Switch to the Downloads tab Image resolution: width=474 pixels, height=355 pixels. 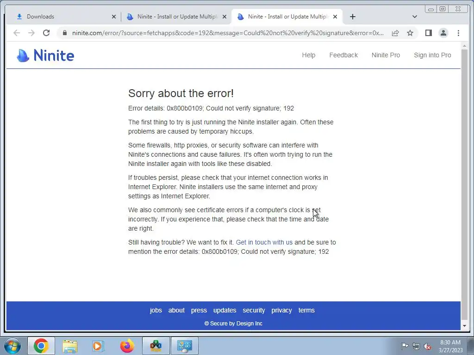pos(63,17)
